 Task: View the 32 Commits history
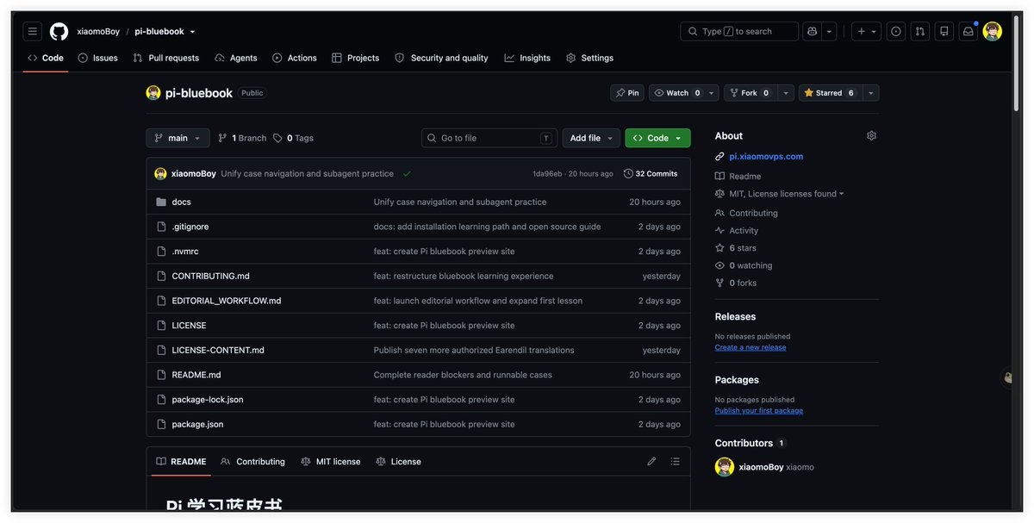pyautogui.click(x=651, y=173)
